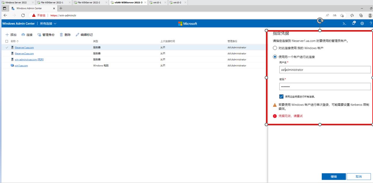Open Windows Admin Center notifications bell
The image size is (373, 183).
coord(353,23)
